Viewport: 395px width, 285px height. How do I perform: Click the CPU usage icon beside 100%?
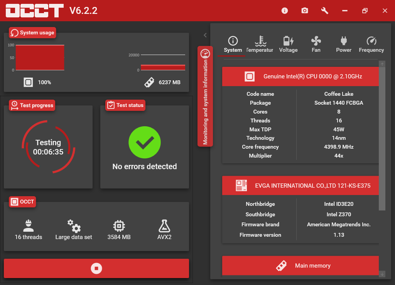[28, 82]
